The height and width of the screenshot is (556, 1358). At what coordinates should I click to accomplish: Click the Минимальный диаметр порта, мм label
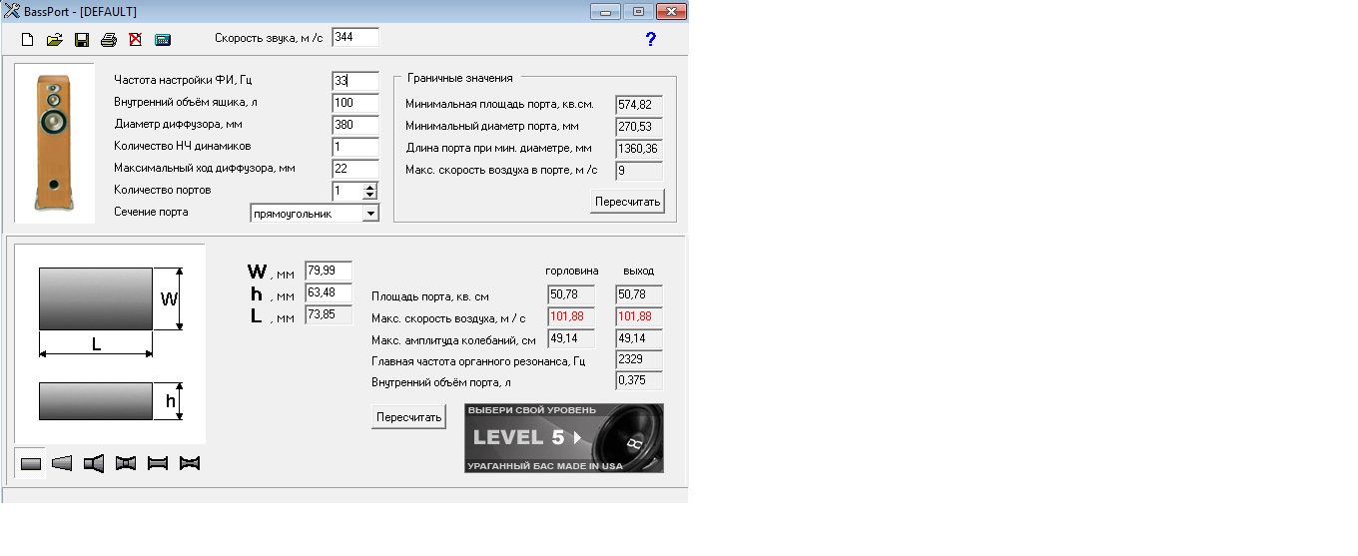pyautogui.click(x=491, y=127)
